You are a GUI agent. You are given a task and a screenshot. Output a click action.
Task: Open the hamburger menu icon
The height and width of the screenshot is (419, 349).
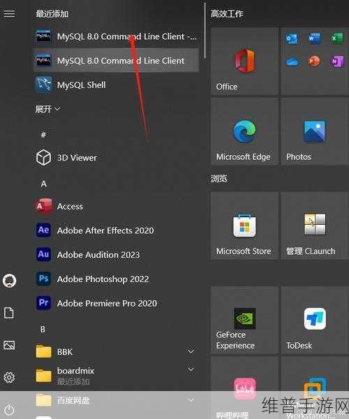coord(9,13)
